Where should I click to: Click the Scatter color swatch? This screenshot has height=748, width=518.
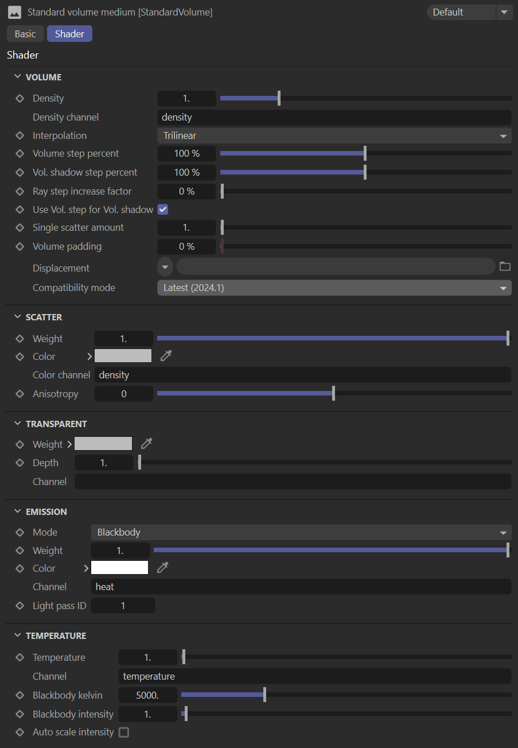pyautogui.click(x=123, y=356)
